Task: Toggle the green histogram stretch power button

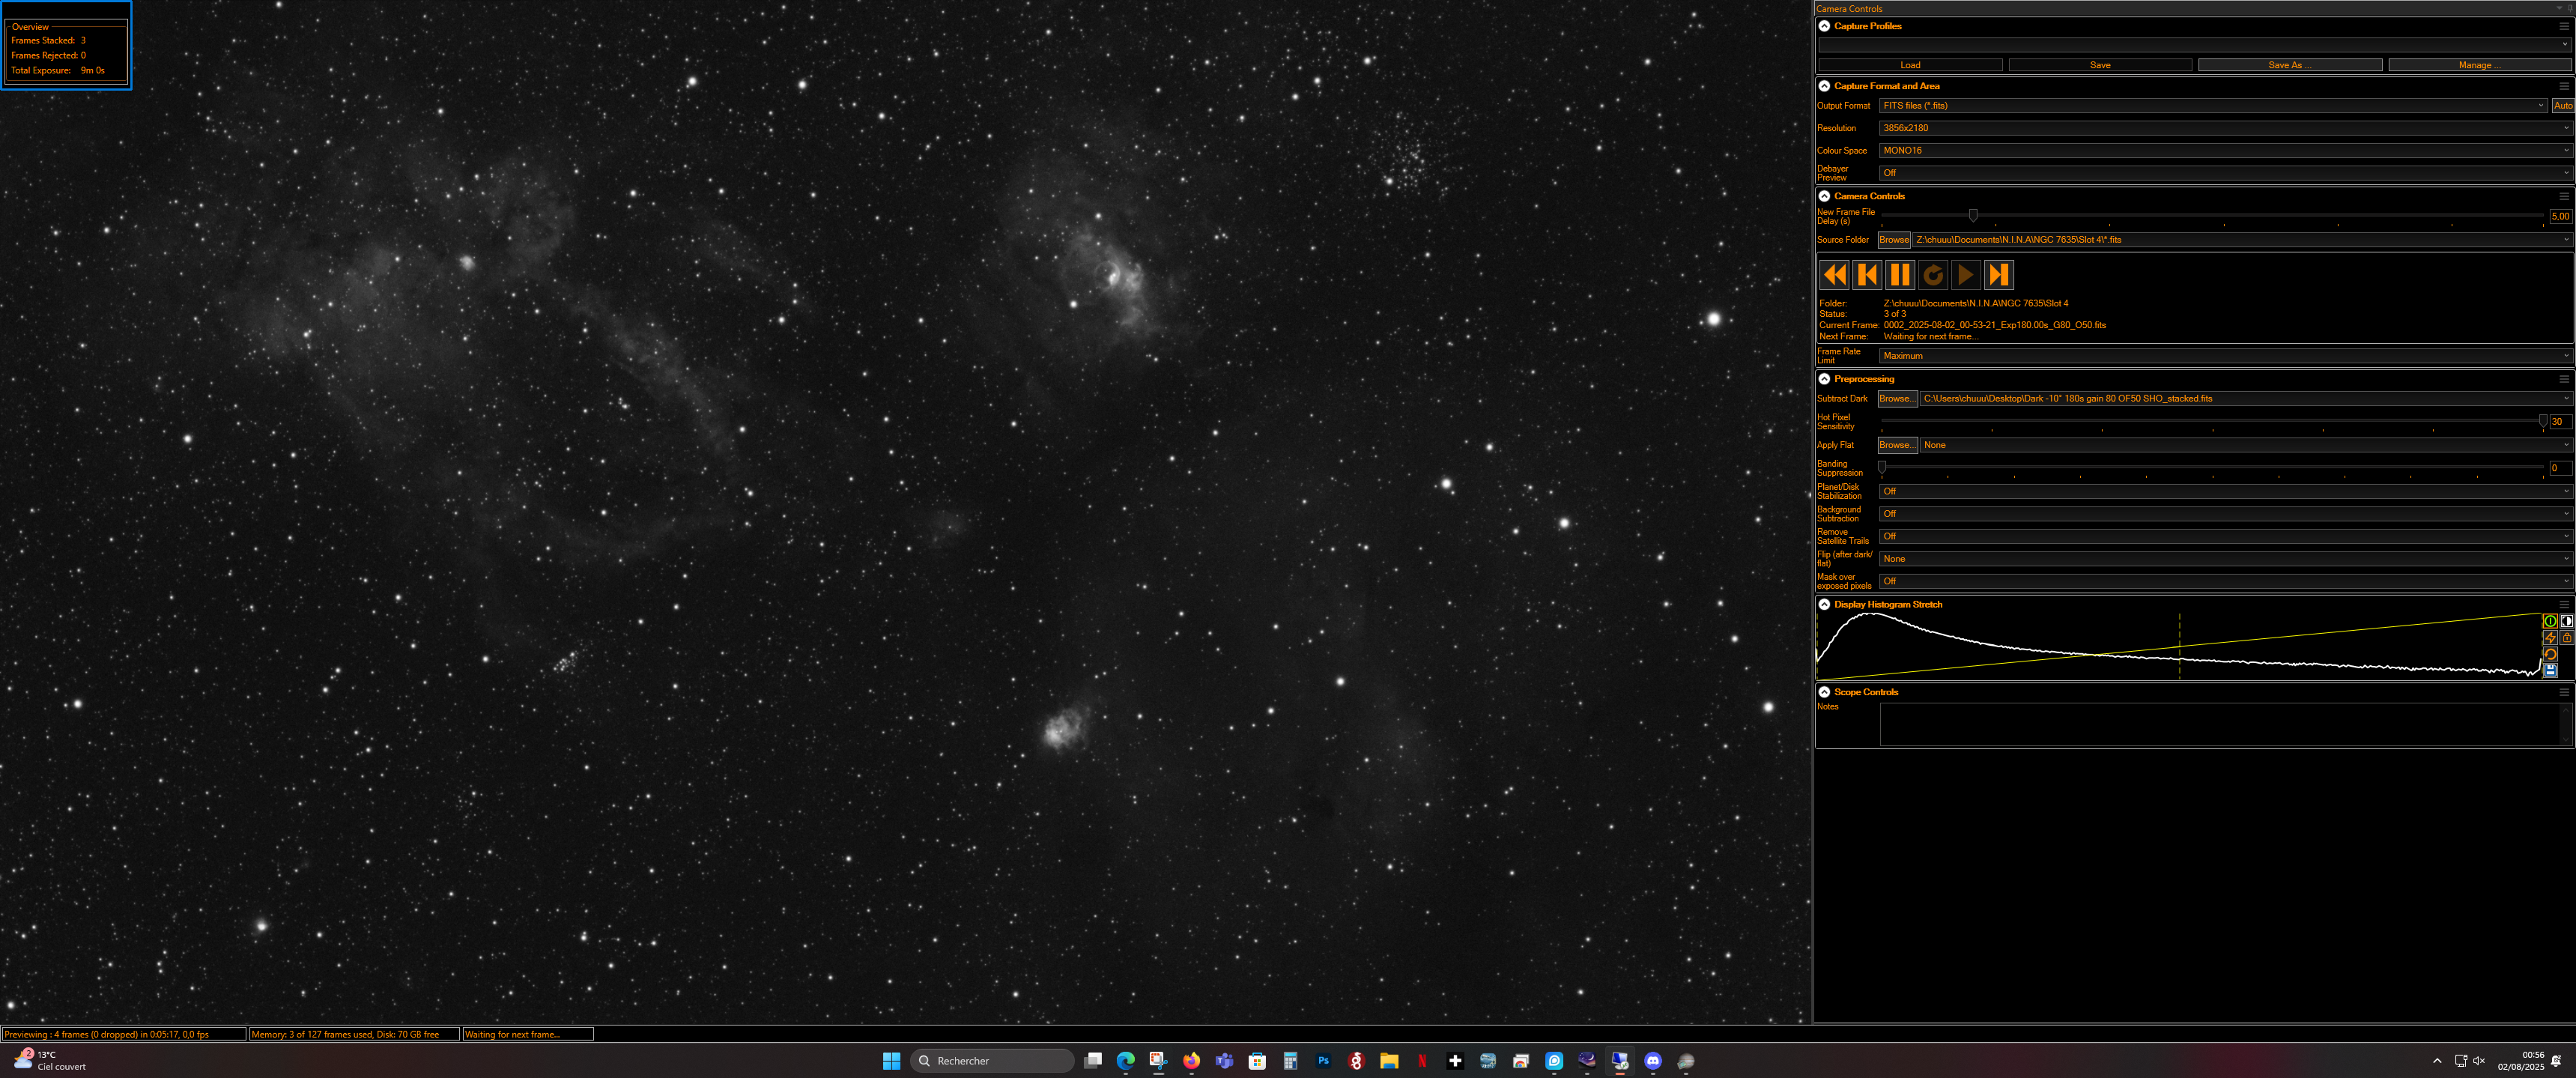Action: (x=2550, y=621)
